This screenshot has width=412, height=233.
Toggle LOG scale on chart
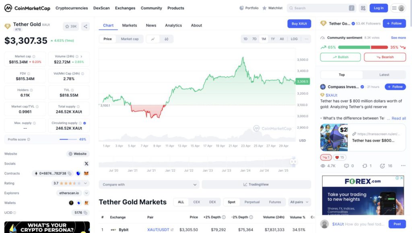(x=294, y=39)
